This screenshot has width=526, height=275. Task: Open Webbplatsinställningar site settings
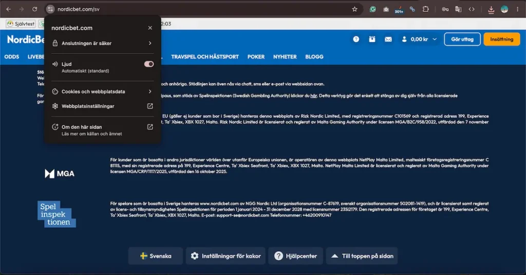coord(102,106)
